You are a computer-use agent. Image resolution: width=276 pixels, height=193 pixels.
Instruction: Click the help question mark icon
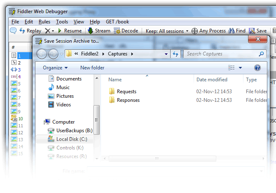click(x=257, y=68)
